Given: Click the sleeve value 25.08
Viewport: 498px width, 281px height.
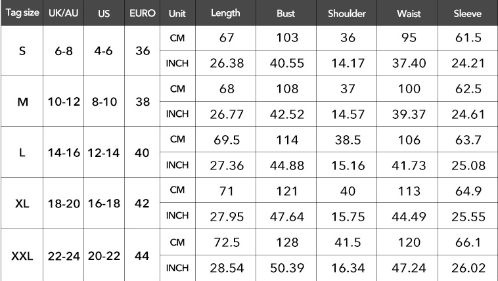Looking at the screenshot, I should 468,165.
